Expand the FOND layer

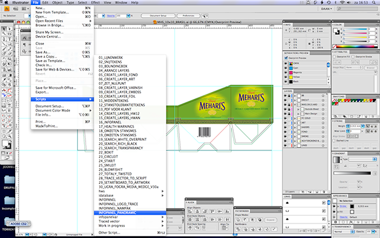coord(295,132)
